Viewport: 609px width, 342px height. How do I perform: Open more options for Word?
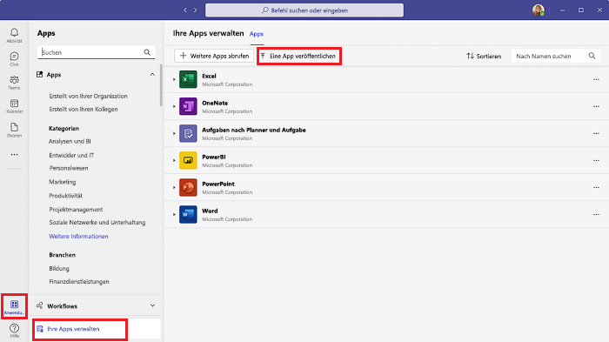tap(596, 215)
